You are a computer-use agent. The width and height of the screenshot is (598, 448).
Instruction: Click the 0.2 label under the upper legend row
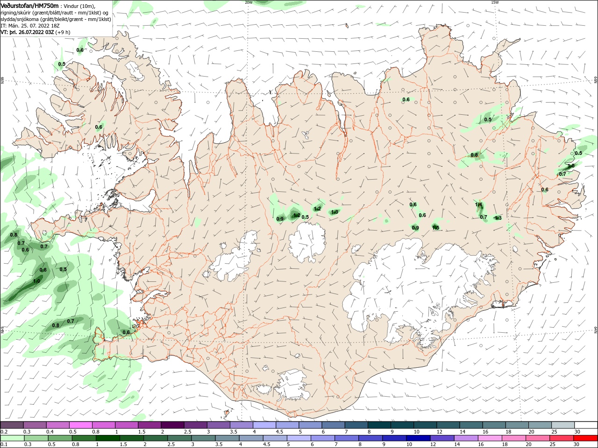coord(4,432)
